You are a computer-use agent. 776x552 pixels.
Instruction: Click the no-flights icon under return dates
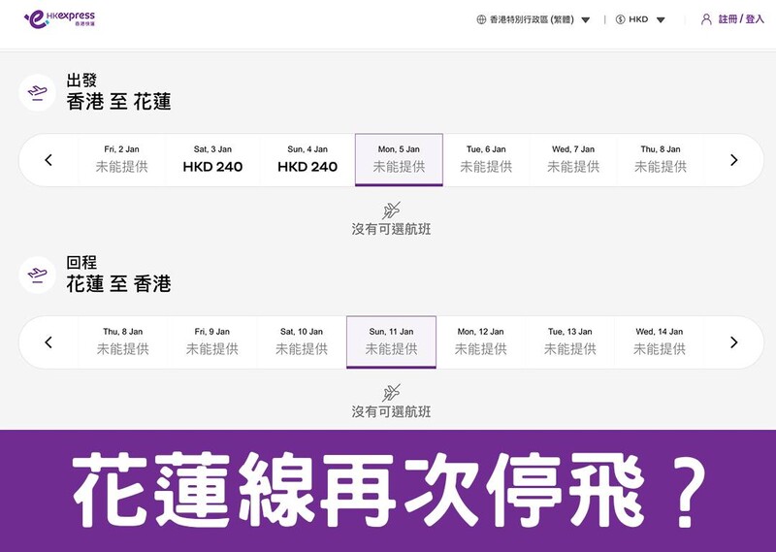click(x=391, y=392)
